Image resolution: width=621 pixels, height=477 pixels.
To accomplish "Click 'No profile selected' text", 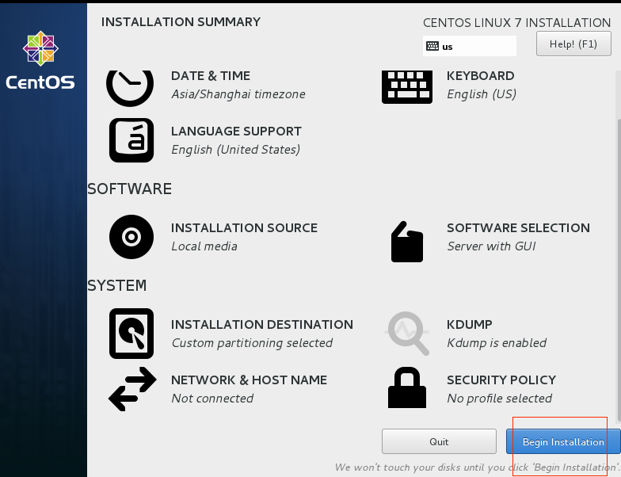I will [x=499, y=399].
